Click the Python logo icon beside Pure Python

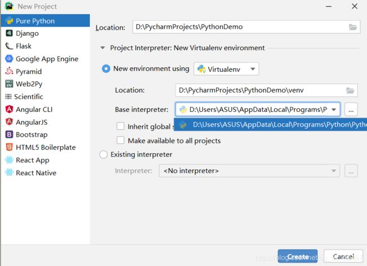point(10,21)
